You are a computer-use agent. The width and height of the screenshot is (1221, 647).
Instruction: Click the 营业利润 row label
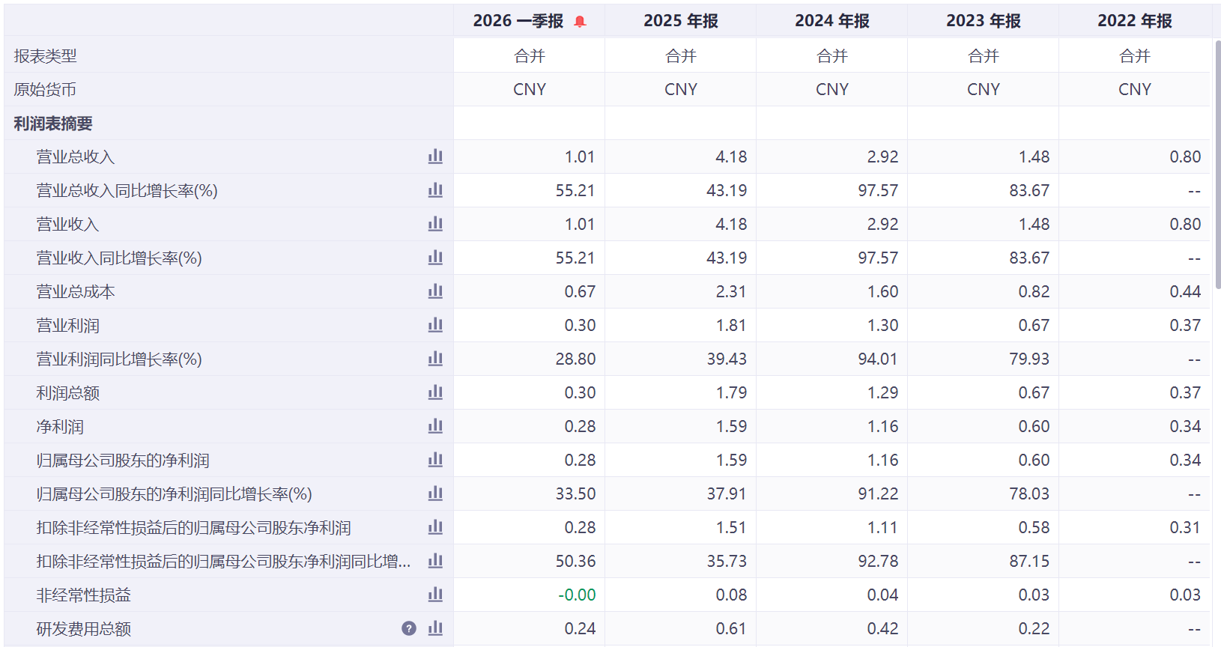[68, 326]
